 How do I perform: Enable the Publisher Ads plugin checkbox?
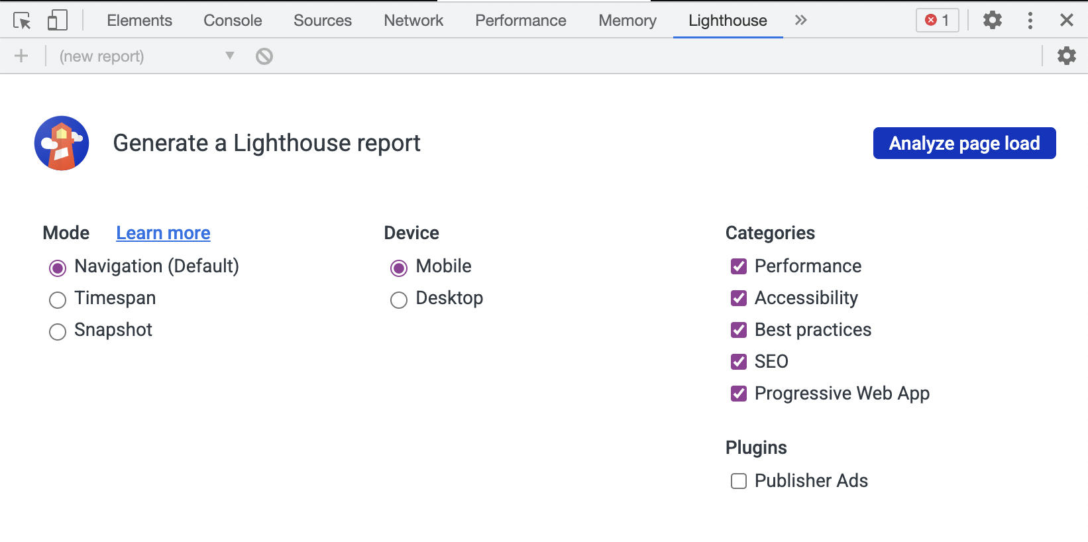point(739,481)
